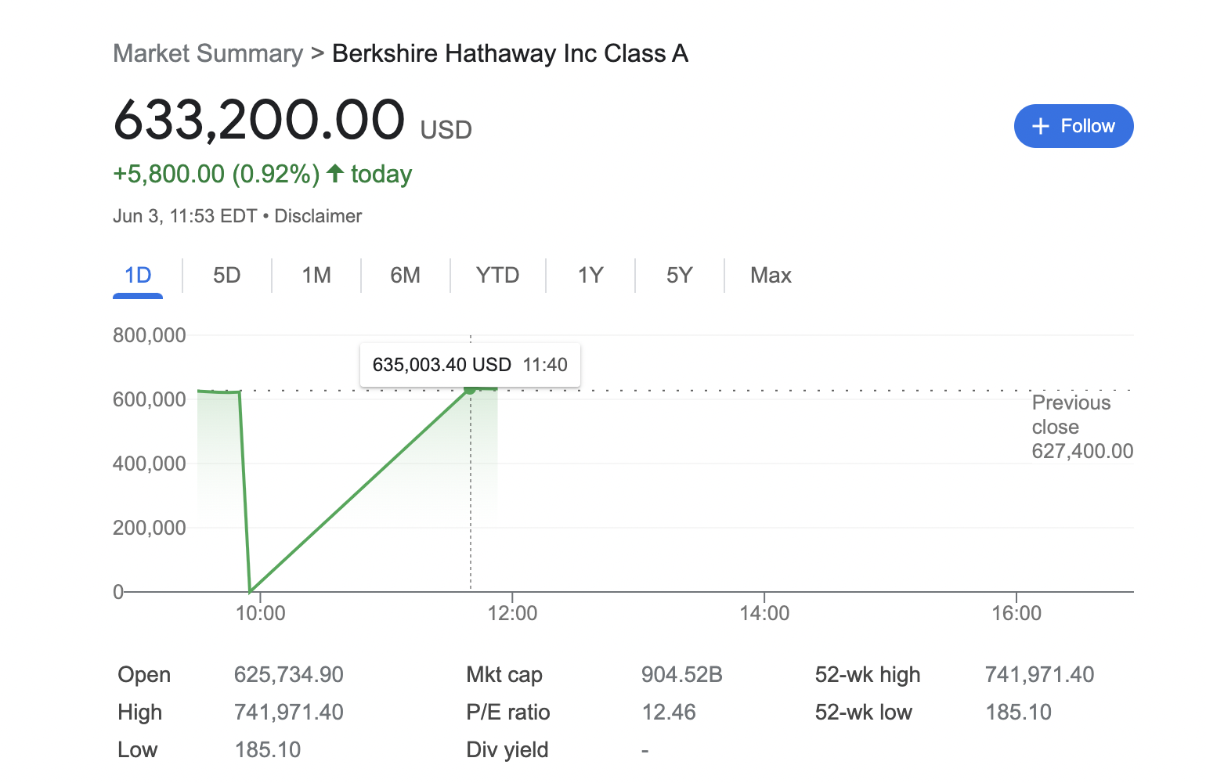Image resolution: width=1206 pixels, height=783 pixels.
Task: Click the 14:00 marker on time axis
Action: [764, 612]
